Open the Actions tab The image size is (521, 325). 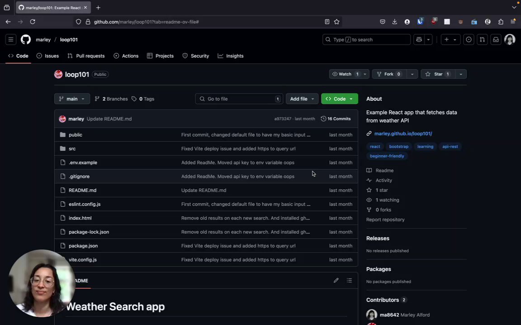[x=126, y=56]
